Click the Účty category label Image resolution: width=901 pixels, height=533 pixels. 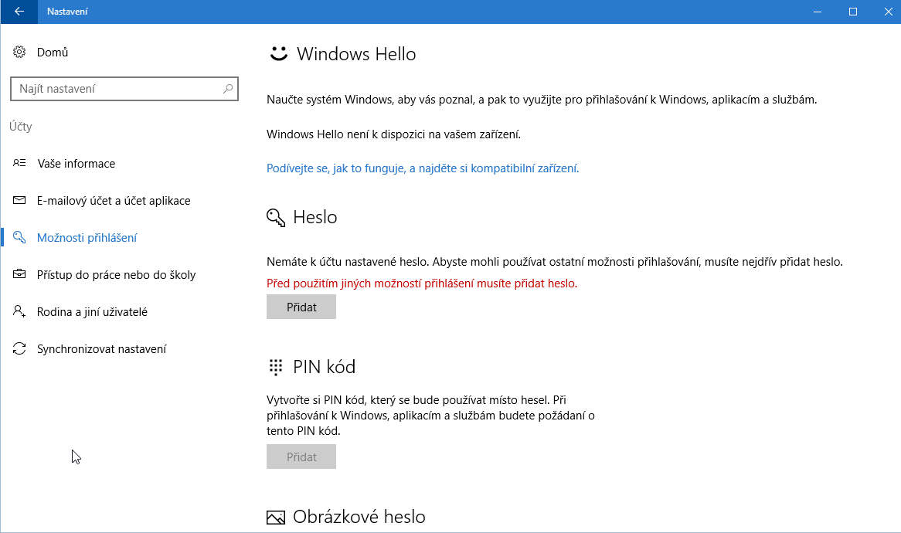tap(21, 127)
